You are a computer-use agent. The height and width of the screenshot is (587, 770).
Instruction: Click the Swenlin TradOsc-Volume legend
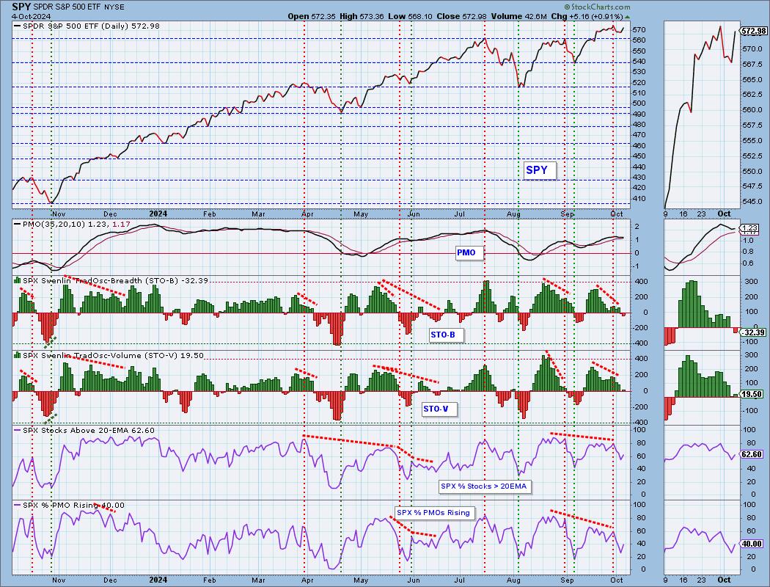click(109, 355)
